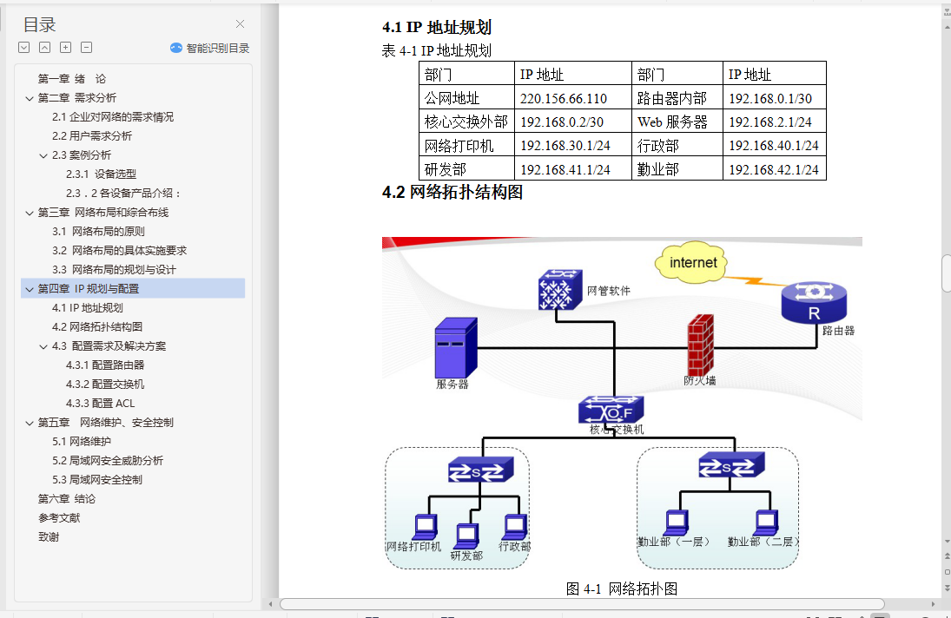Go to 4.3.3 配置 ACL

tap(100, 404)
